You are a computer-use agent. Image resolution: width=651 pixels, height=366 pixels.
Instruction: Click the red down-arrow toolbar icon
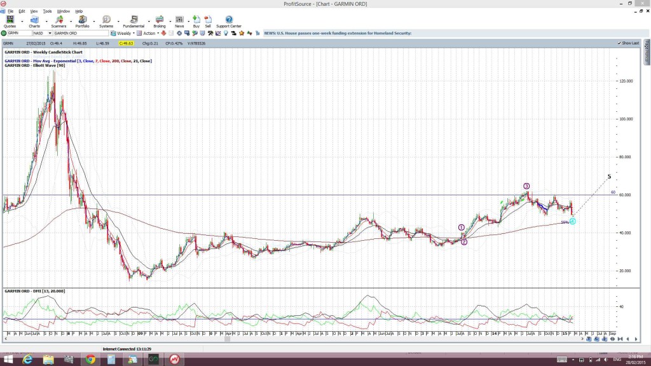click(163, 33)
